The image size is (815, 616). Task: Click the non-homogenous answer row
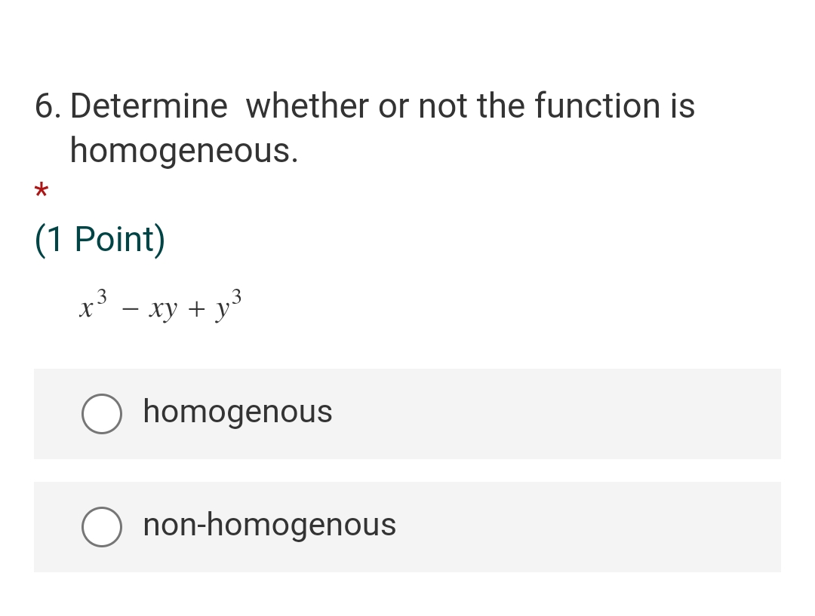[x=407, y=526]
